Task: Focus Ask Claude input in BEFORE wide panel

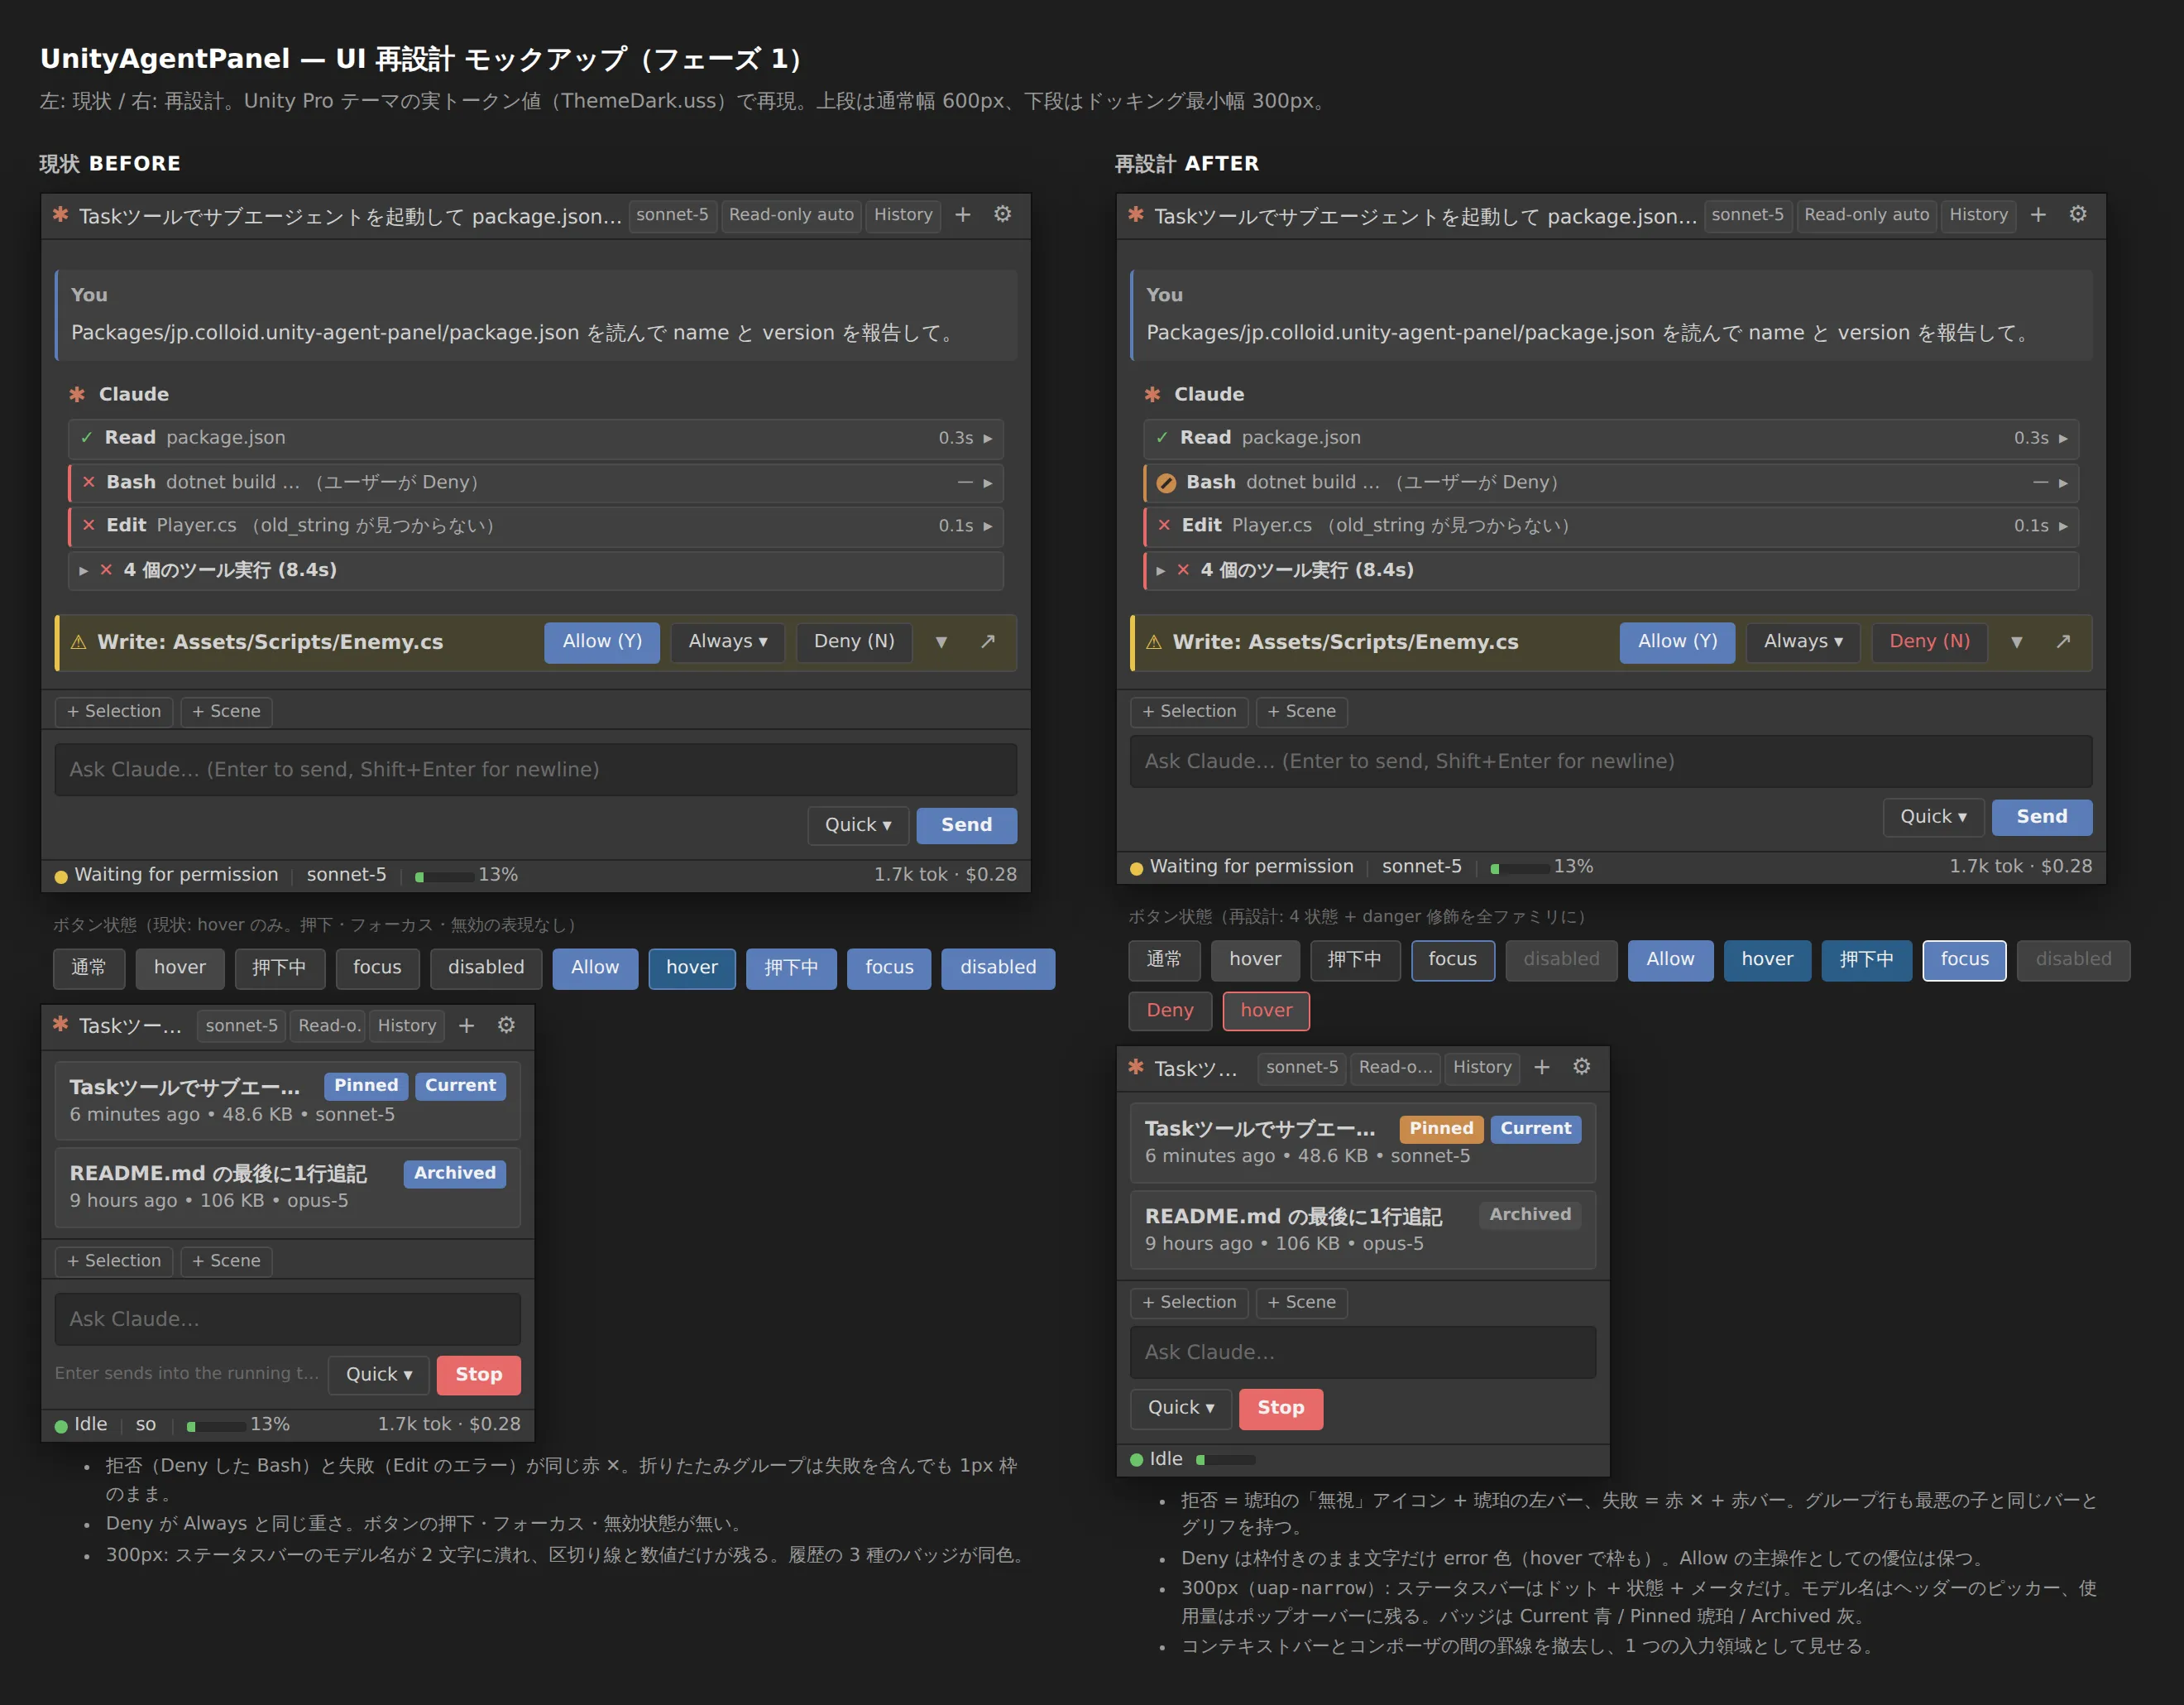Action: (536, 770)
